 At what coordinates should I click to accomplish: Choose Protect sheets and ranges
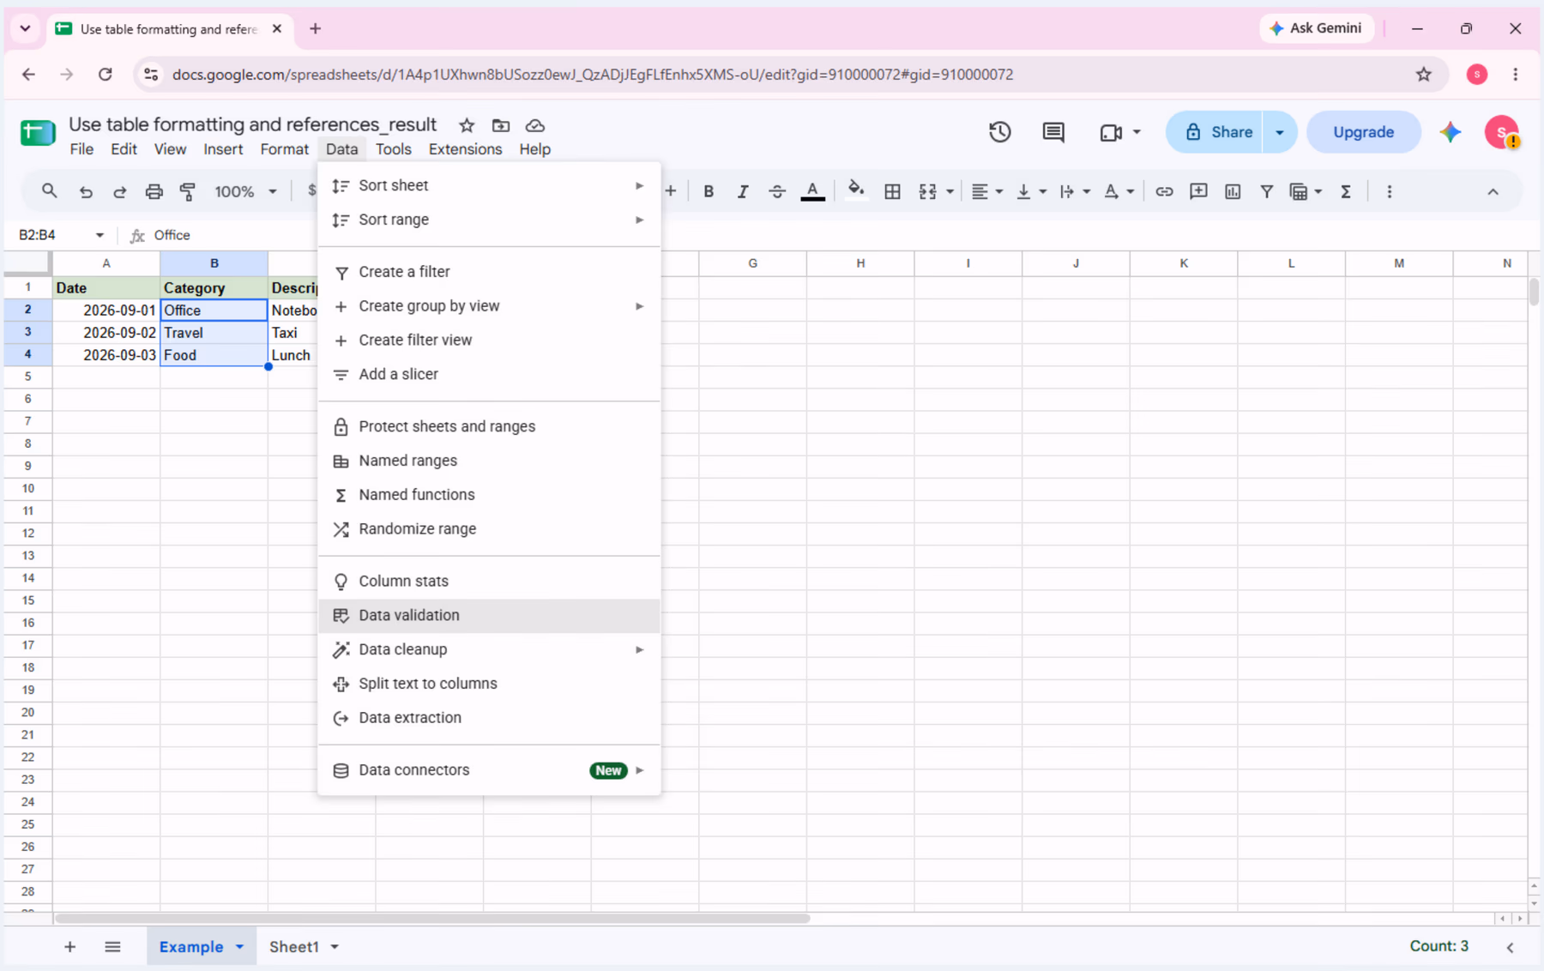coord(489,426)
